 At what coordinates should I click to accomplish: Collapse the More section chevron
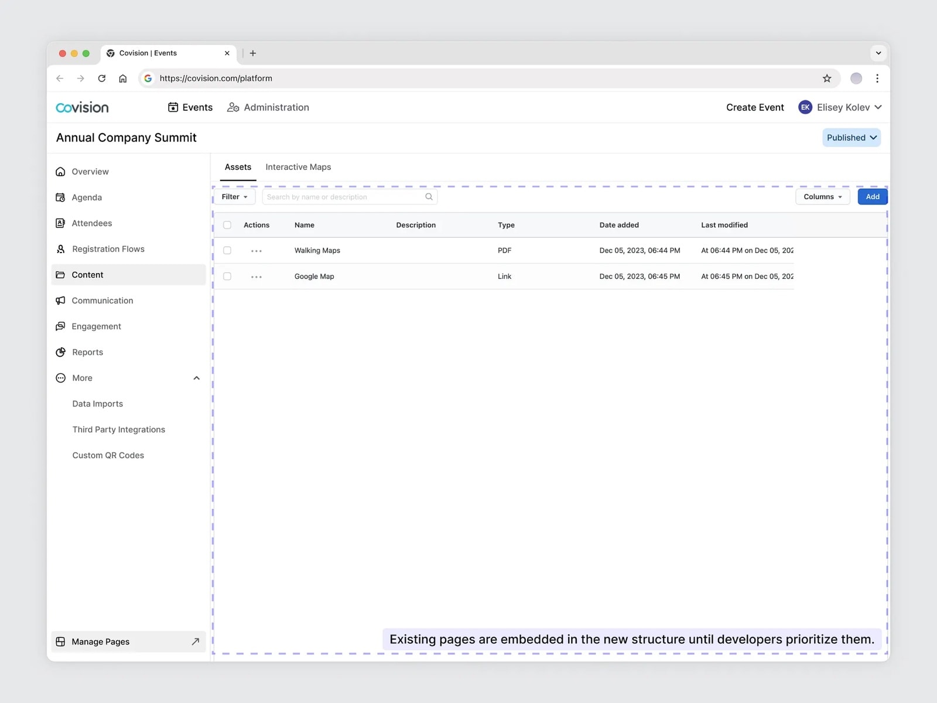[197, 378]
